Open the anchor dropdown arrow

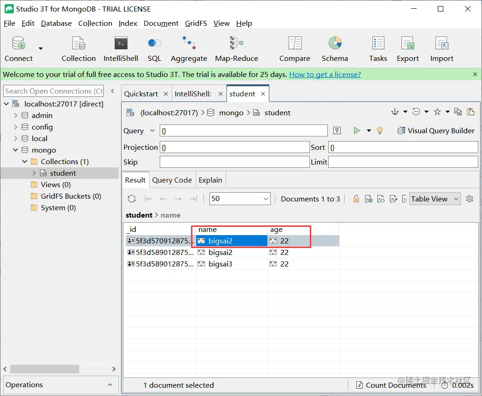[x=405, y=112]
